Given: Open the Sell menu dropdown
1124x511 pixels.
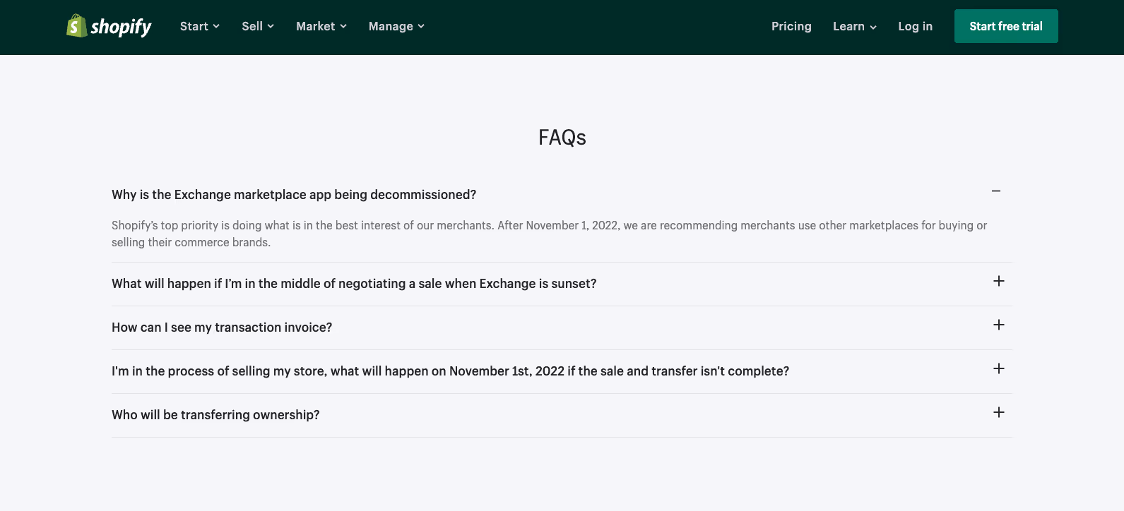Looking at the screenshot, I should (258, 26).
